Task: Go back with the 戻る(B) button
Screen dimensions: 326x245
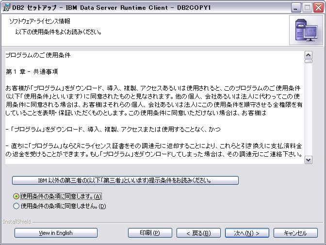Action: 198,233
